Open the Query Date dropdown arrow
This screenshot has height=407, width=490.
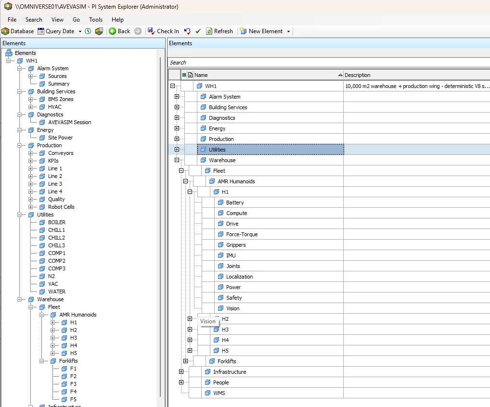(80, 32)
